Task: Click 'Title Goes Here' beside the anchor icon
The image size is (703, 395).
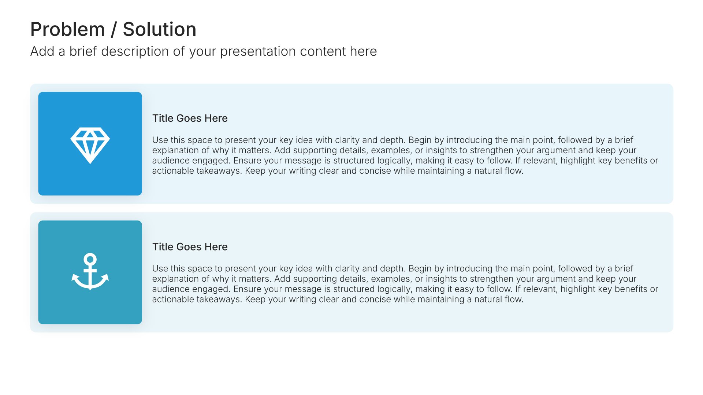Action: [190, 247]
